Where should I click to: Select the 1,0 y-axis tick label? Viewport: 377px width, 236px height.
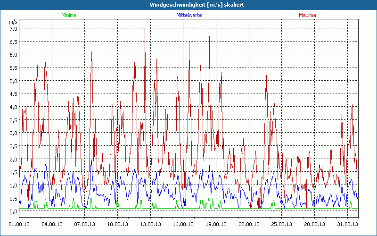[13, 185]
